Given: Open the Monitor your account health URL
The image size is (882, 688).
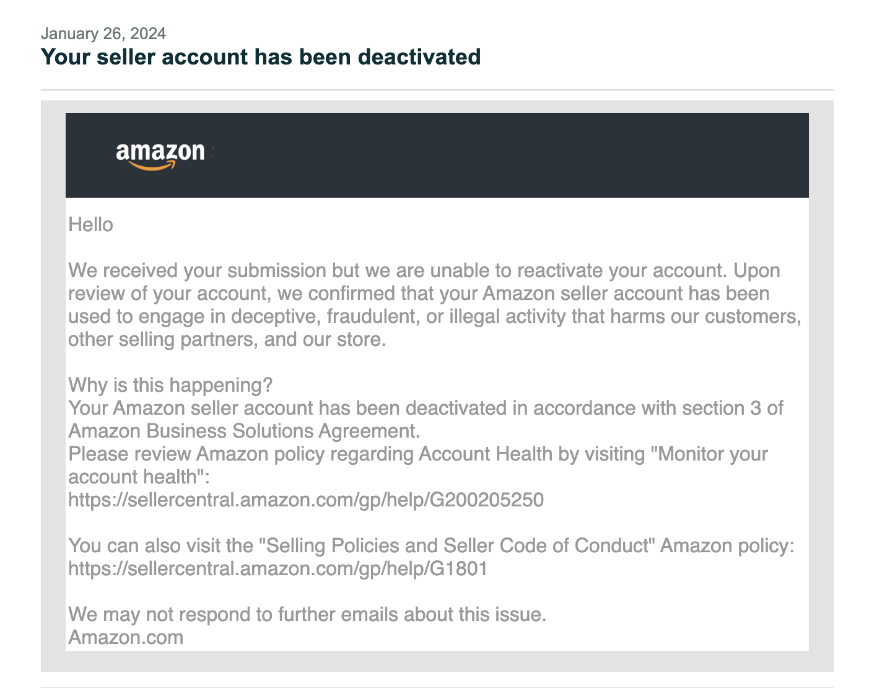Looking at the screenshot, I should click(306, 500).
